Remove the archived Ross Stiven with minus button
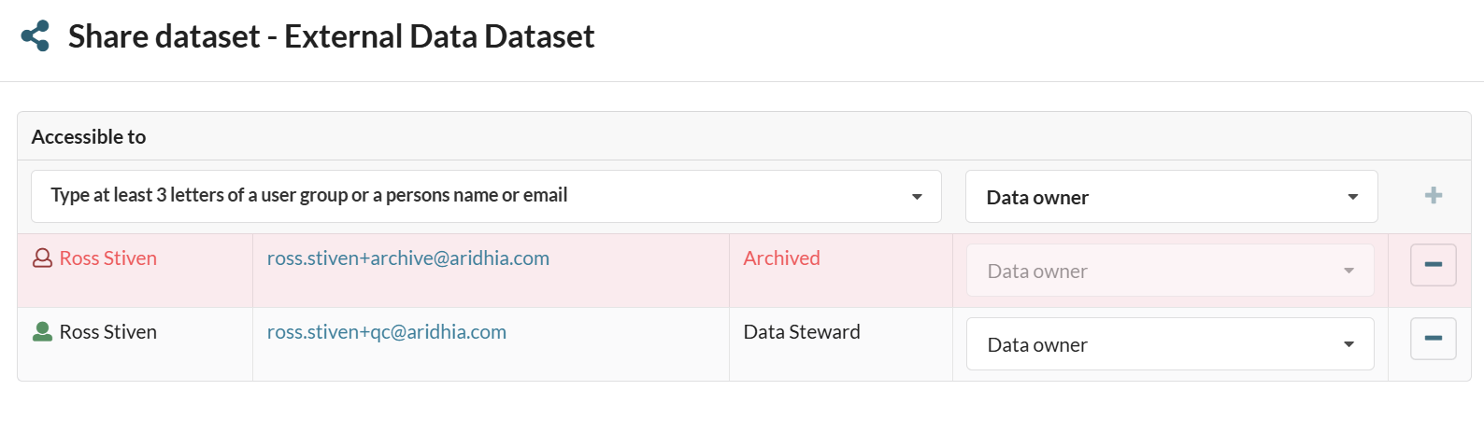Viewport: 1484px width, 432px height. pos(1433,265)
